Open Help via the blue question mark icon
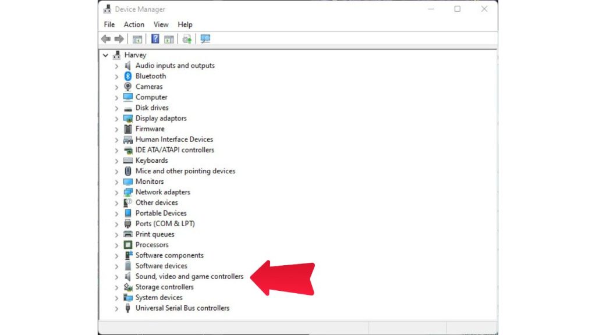 pos(155,39)
